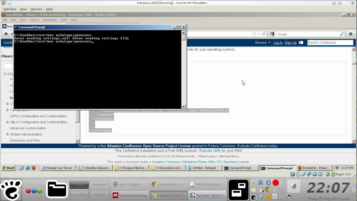Toggle the Confluence sidebar icon beside Sign Up
This screenshot has width=357, height=201.
[301, 42]
